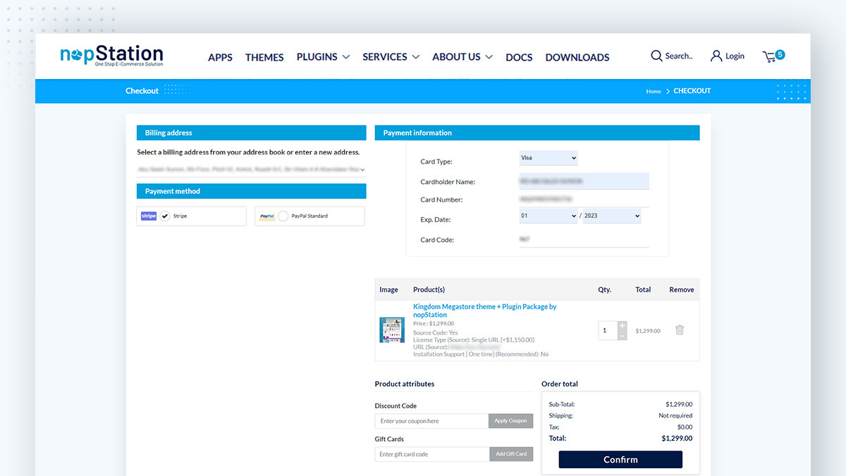Open Kingdom Megastore theme product link
Image resolution: width=846 pixels, height=476 pixels.
pos(485,311)
